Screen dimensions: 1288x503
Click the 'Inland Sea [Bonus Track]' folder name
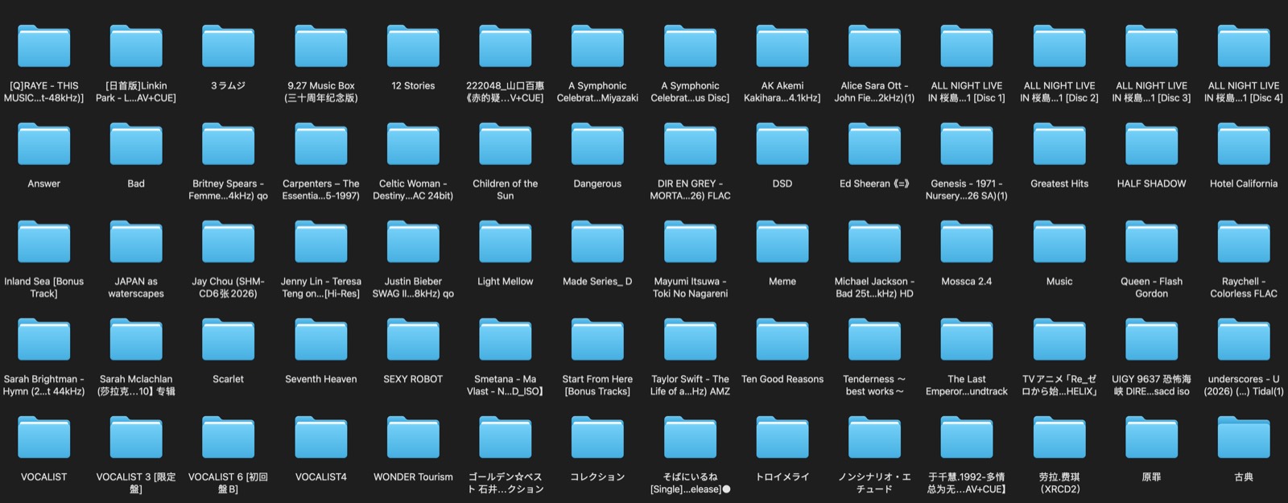pyautogui.click(x=43, y=287)
